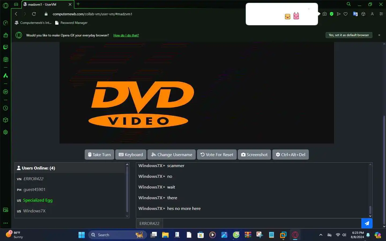Click the chat message 'hes no more here'
Viewport: 386px width, 241px height.
point(184,209)
